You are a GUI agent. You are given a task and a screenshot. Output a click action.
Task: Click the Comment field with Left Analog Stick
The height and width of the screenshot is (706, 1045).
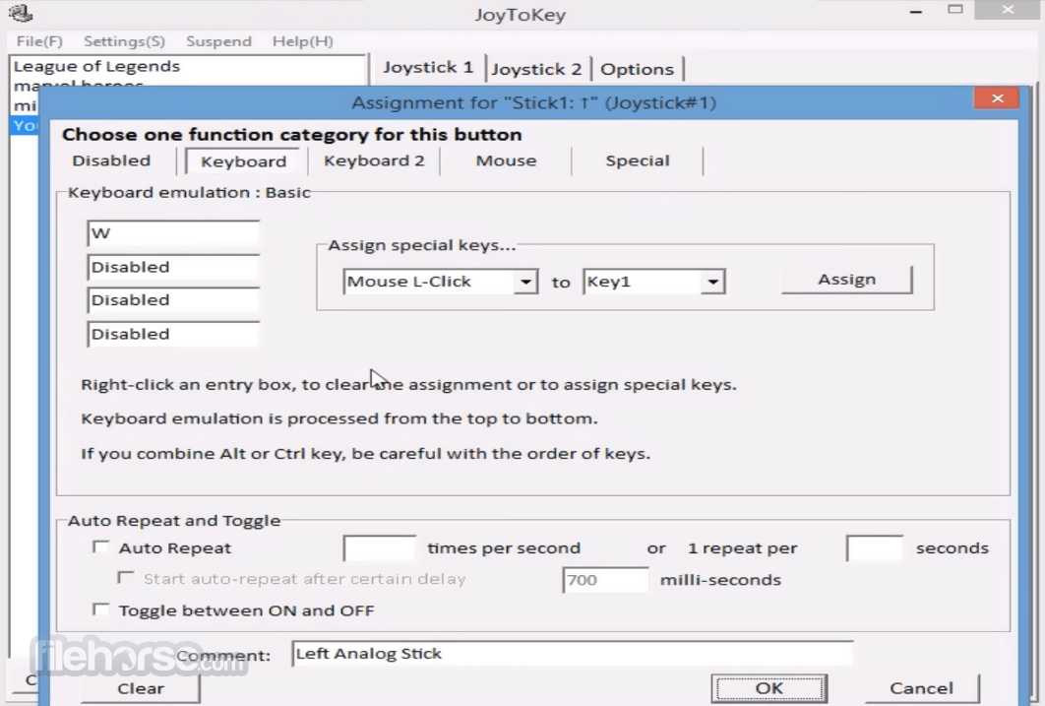coord(573,654)
